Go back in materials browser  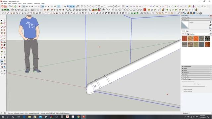[183, 34]
